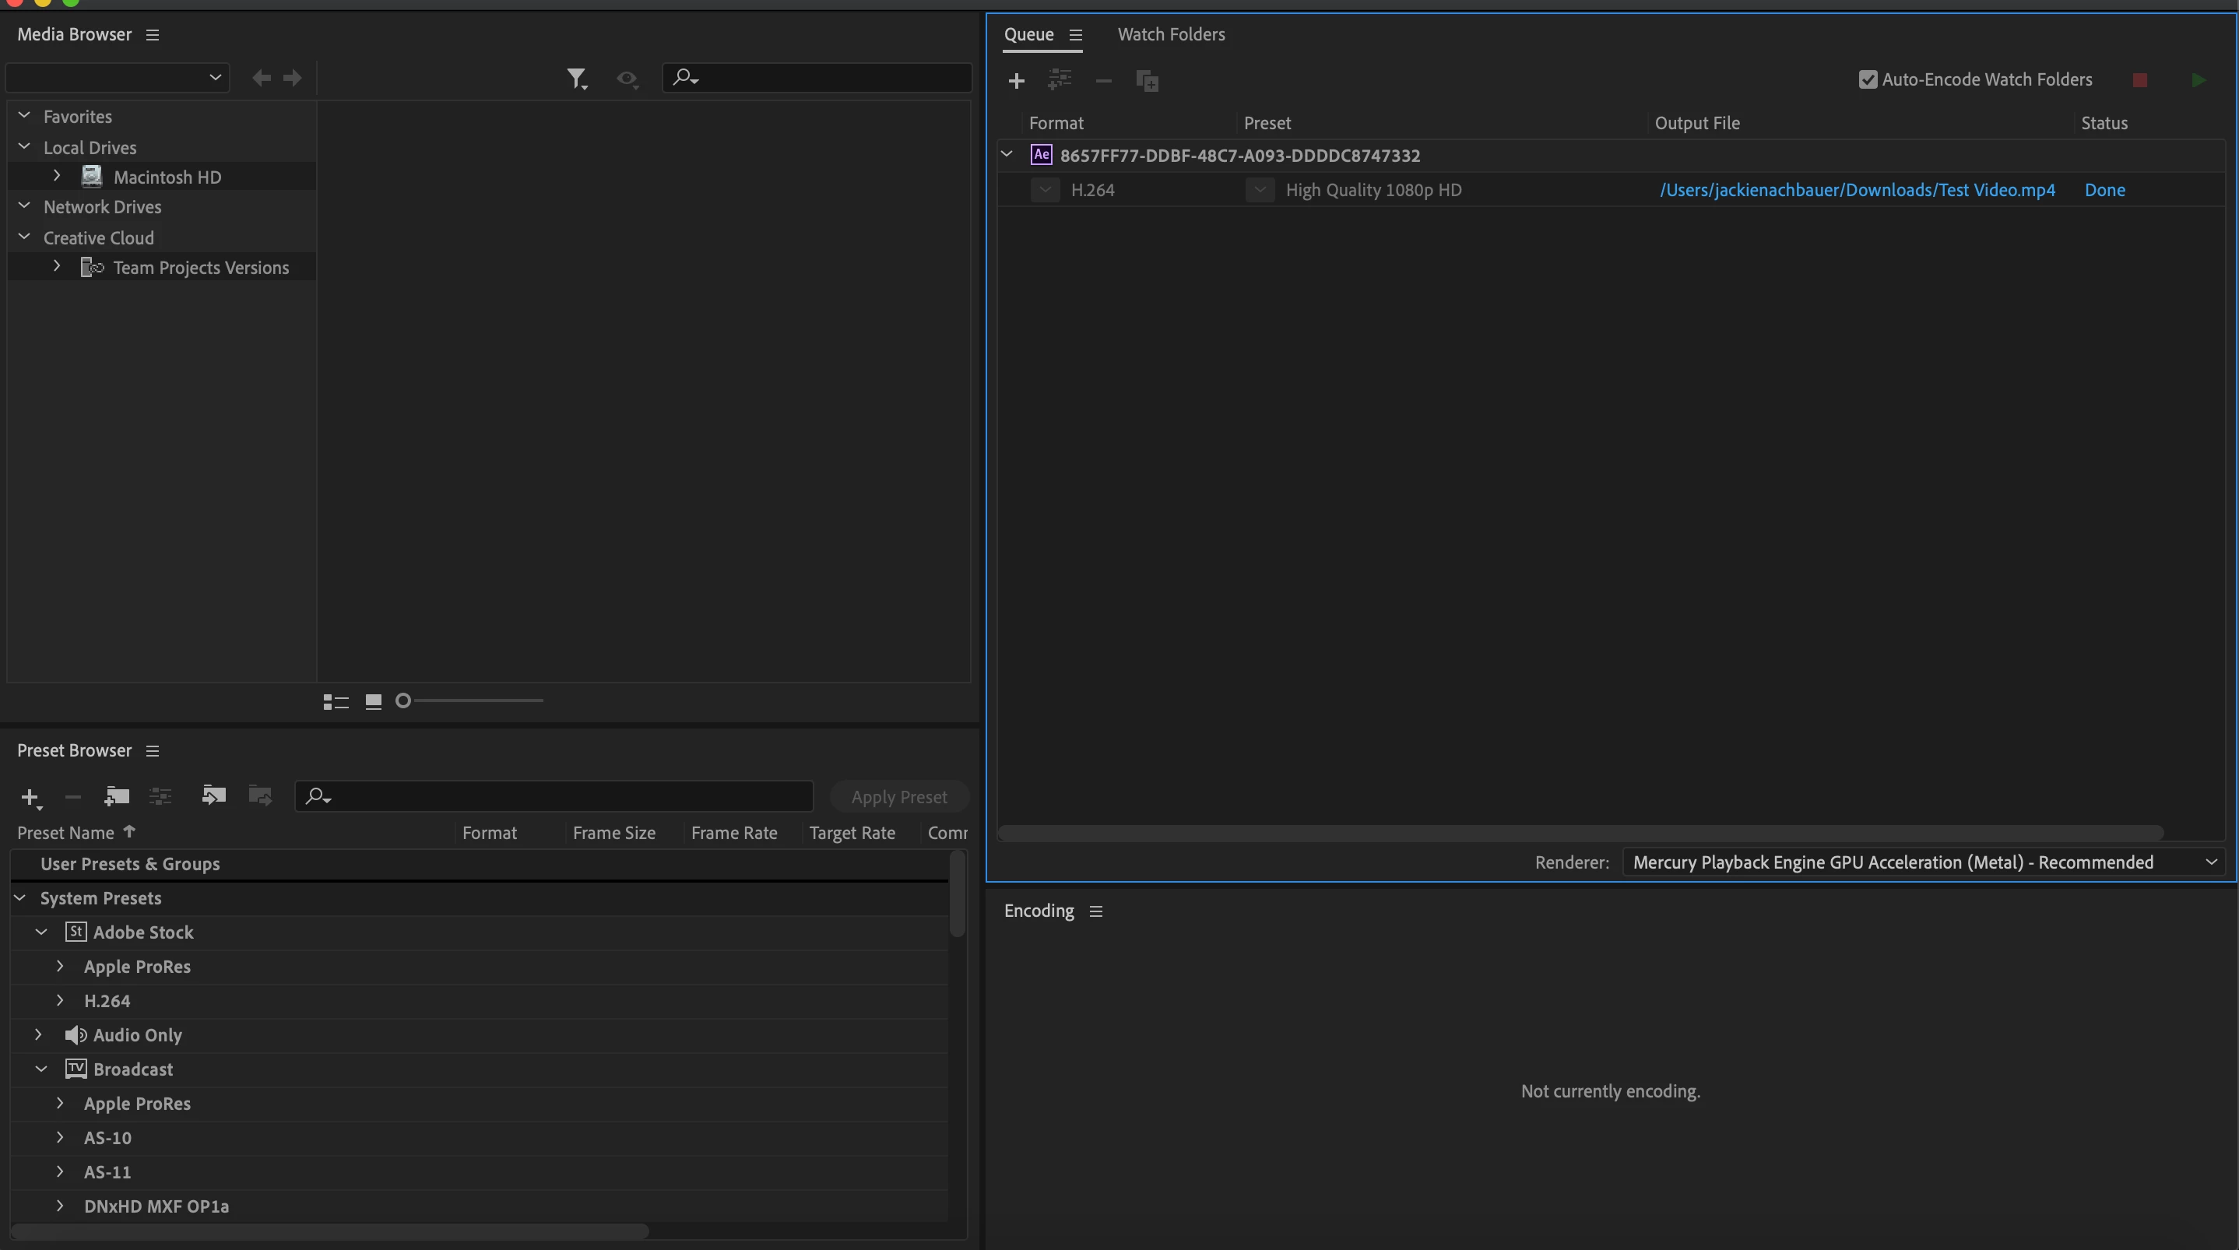The image size is (2239, 1250).
Task: Open the High Quality 1080p HD preset dropdown
Action: click(x=1260, y=189)
